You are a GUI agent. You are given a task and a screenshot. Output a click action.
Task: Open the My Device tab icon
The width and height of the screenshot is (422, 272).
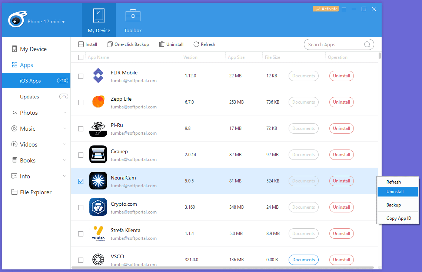(x=99, y=16)
